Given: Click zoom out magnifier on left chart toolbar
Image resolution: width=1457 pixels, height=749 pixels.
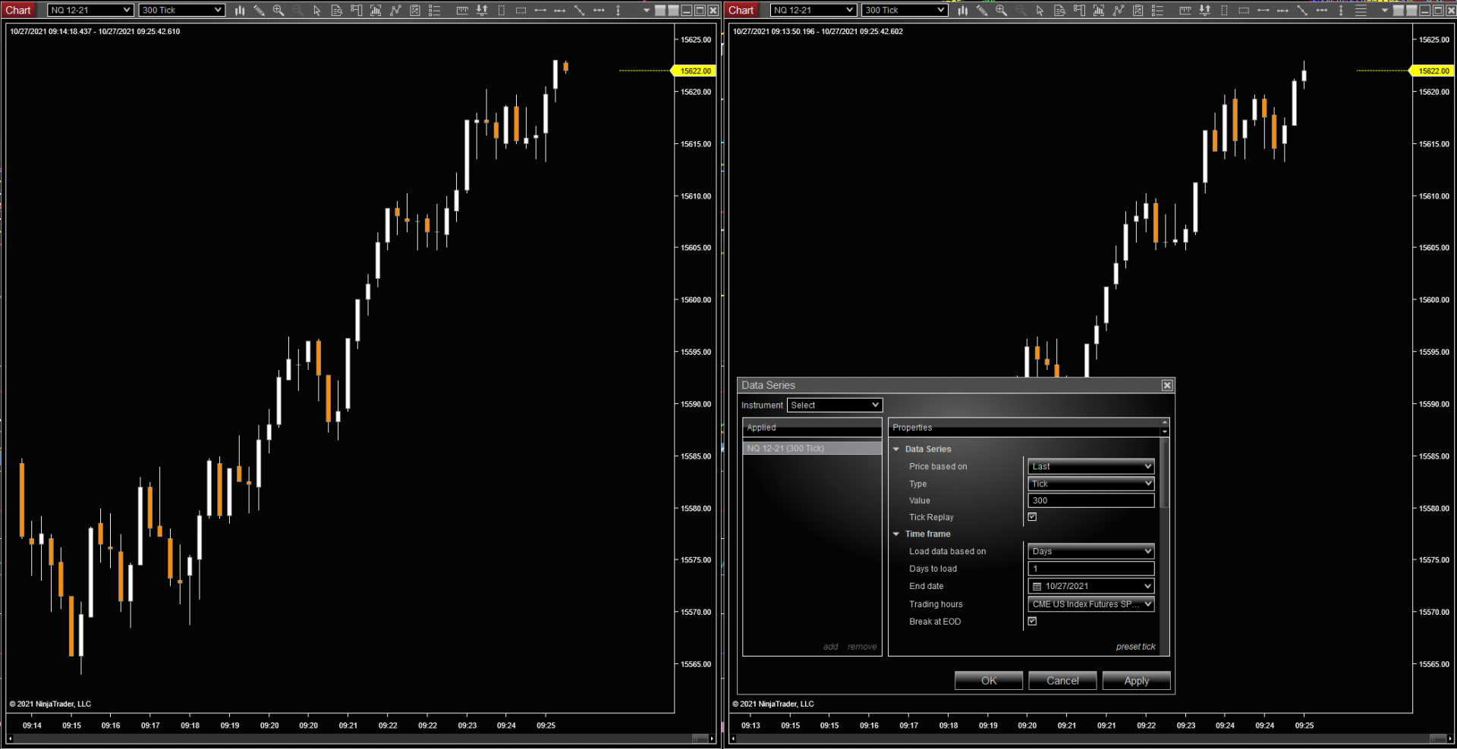Looking at the screenshot, I should [297, 11].
